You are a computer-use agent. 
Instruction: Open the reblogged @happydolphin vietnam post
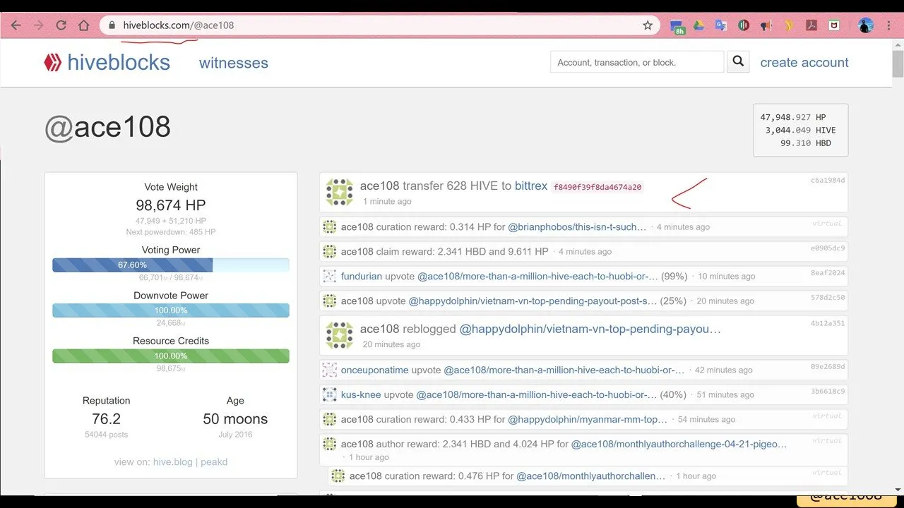click(x=590, y=329)
